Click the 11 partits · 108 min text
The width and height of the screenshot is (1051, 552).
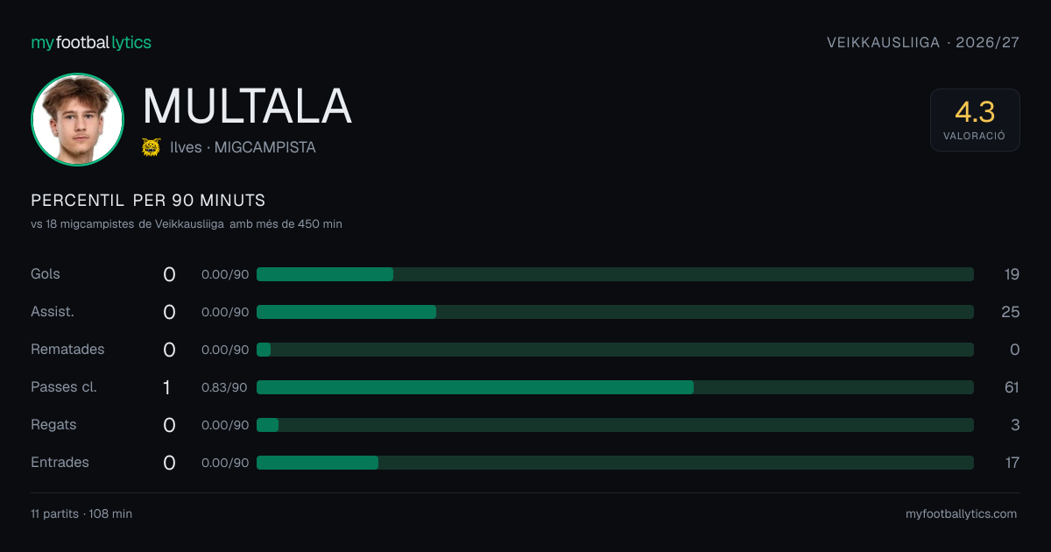pyautogui.click(x=81, y=514)
